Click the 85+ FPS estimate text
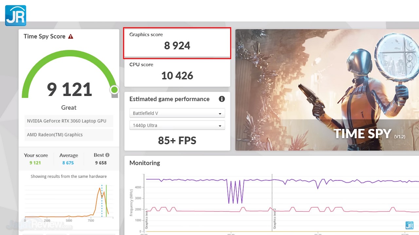Screen dimensions: 419x235 pyautogui.click(x=177, y=140)
